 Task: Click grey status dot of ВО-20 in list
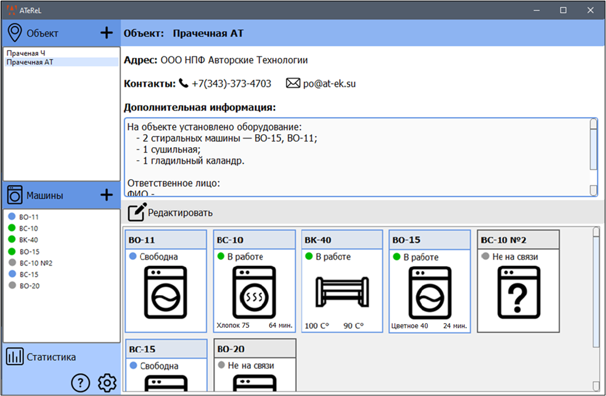pyautogui.click(x=12, y=285)
